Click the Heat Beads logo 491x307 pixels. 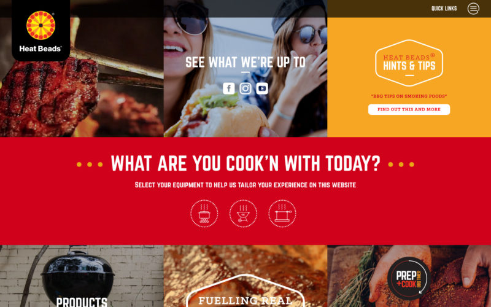coord(41,31)
